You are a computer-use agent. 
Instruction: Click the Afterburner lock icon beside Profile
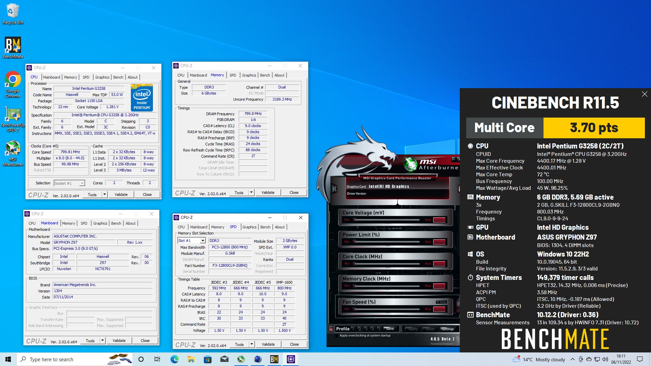click(331, 328)
